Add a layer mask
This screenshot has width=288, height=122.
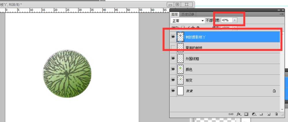click(246, 114)
